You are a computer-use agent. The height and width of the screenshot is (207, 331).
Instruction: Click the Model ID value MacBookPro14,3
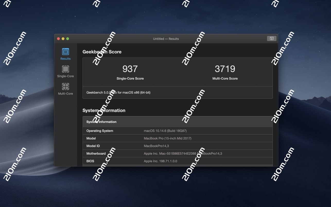coord(156,146)
